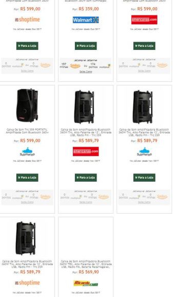
Task: Click Ir Para a Loja for the Shoptime R$ 599,00 offer
Action: pos(27,46)
